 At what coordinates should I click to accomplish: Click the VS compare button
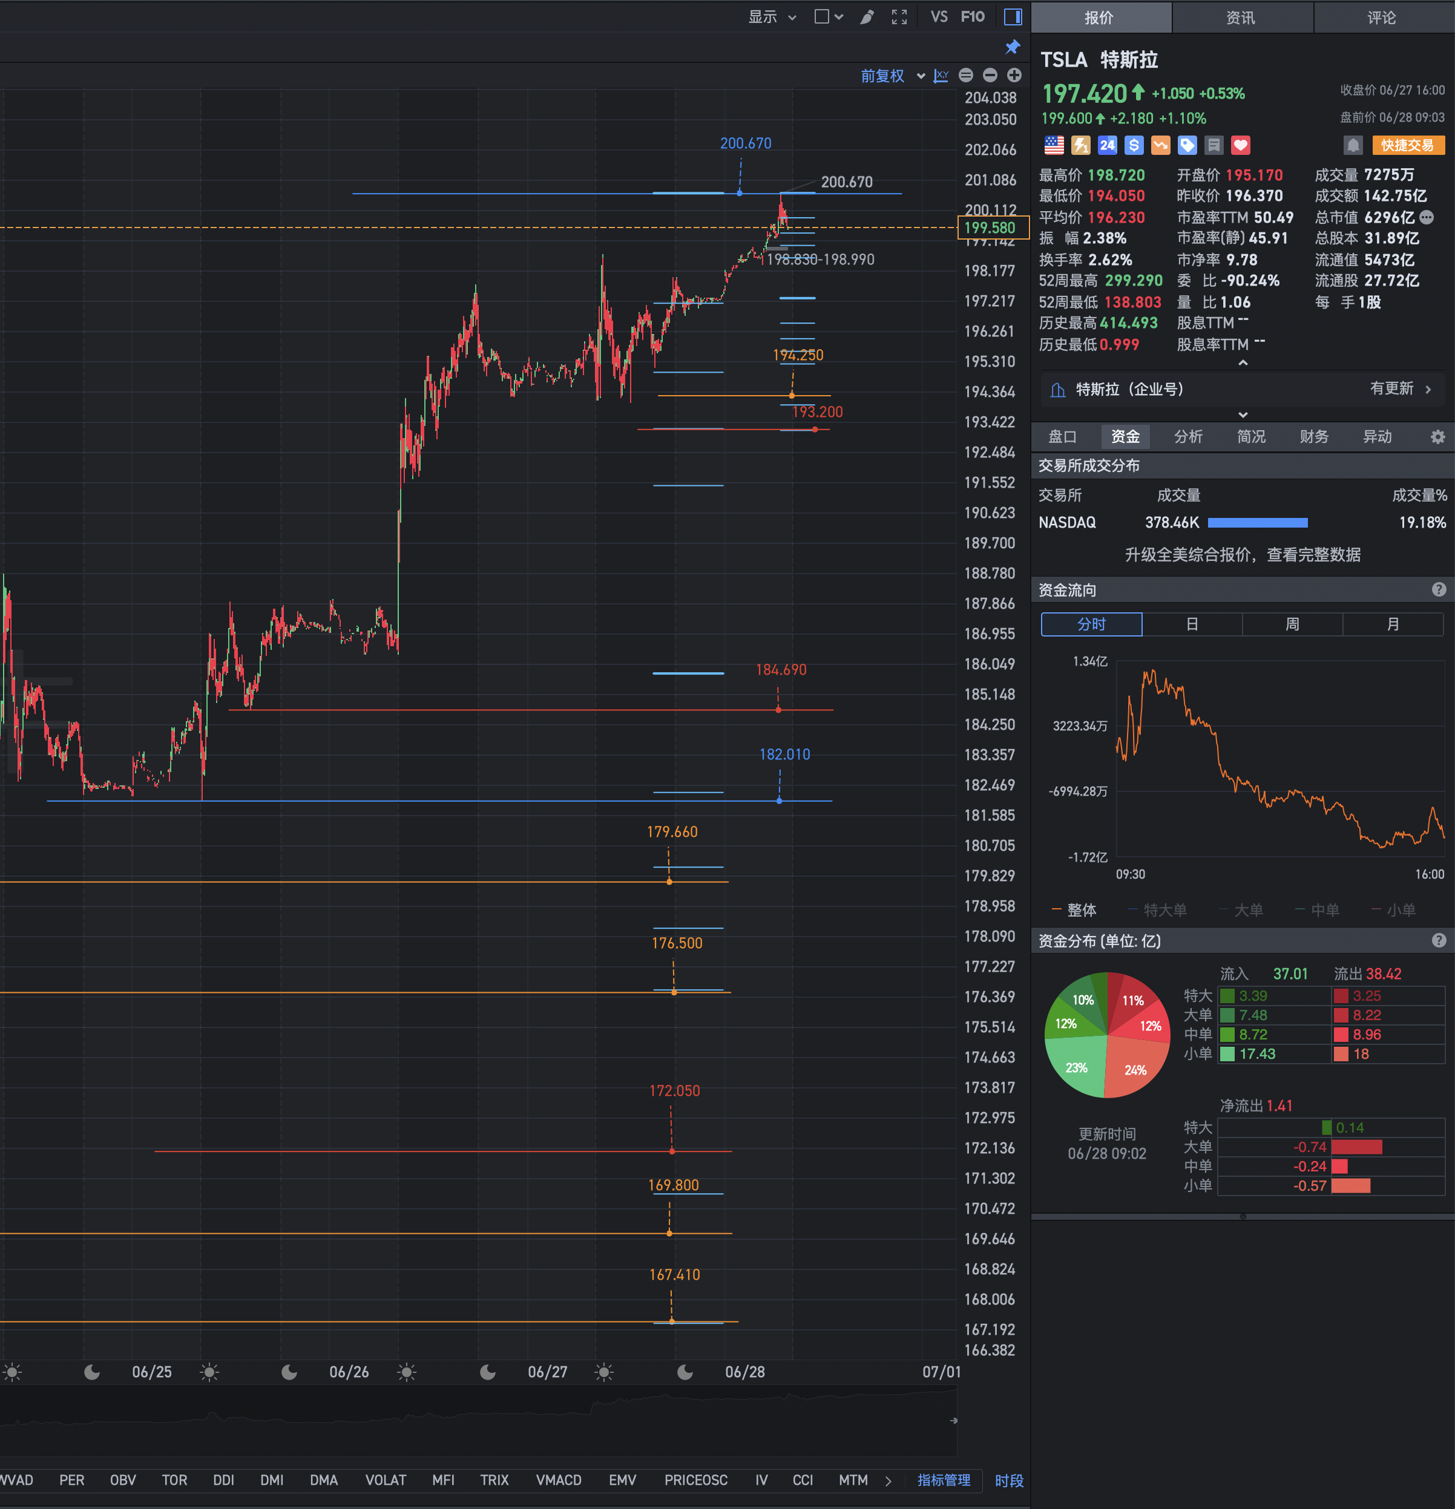(939, 17)
